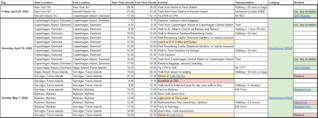Select the 'SK 902' transportation cell

251,16
